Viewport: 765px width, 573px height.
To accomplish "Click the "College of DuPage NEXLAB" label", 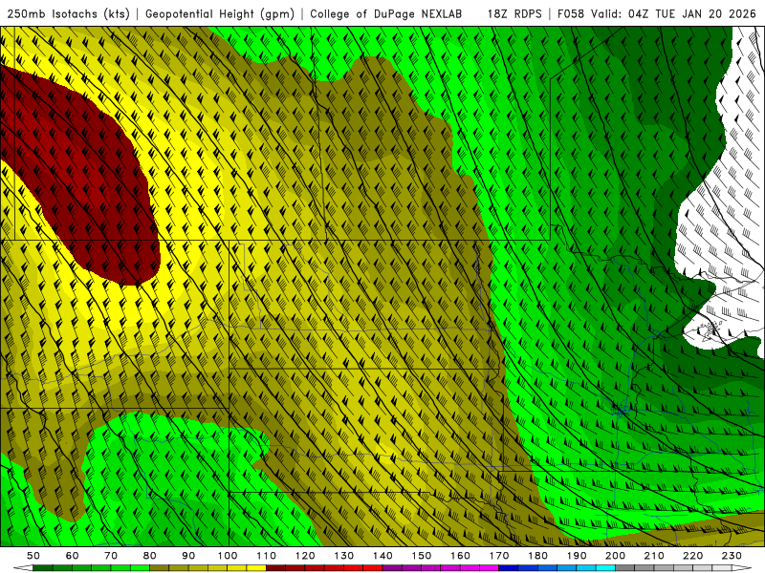I will [386, 13].
